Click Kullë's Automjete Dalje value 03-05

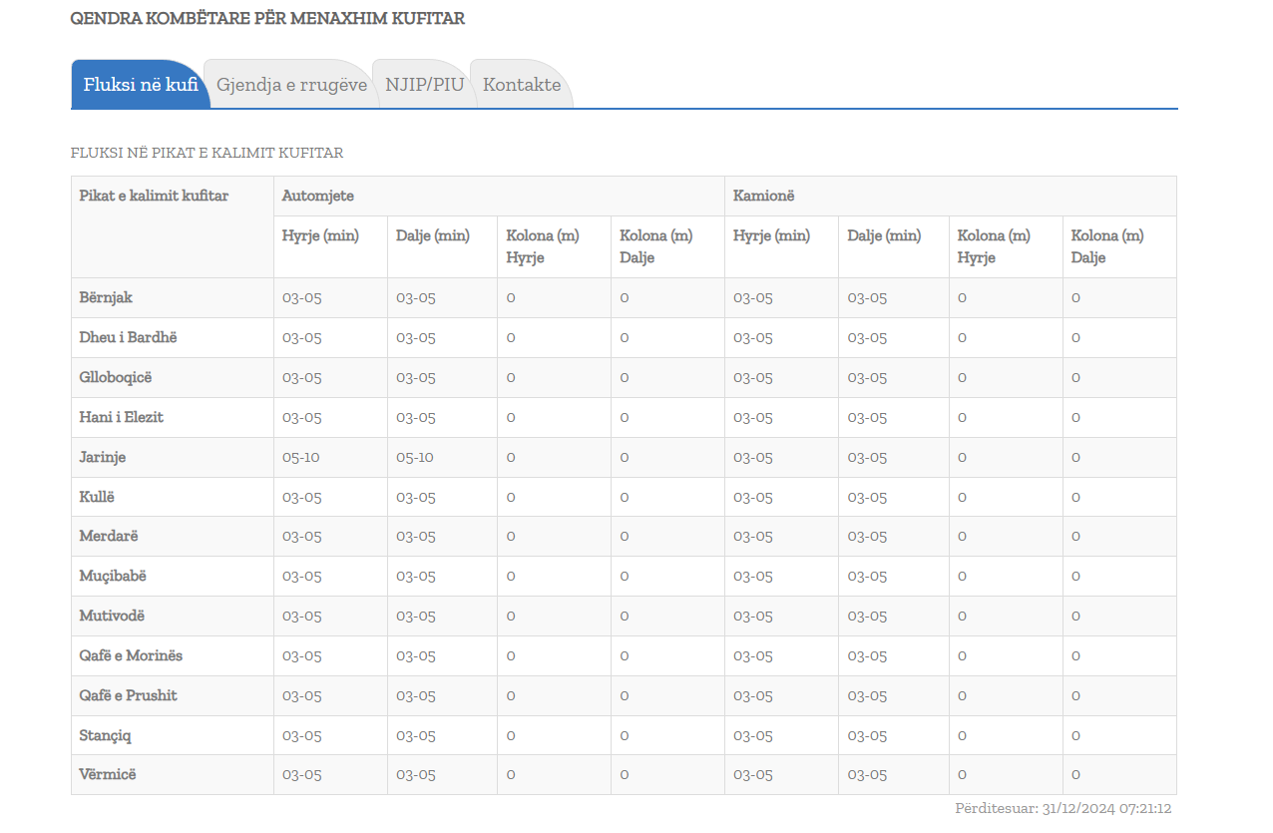click(x=416, y=497)
